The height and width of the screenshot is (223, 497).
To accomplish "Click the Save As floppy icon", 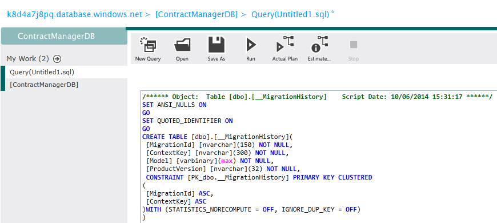I will [x=216, y=45].
